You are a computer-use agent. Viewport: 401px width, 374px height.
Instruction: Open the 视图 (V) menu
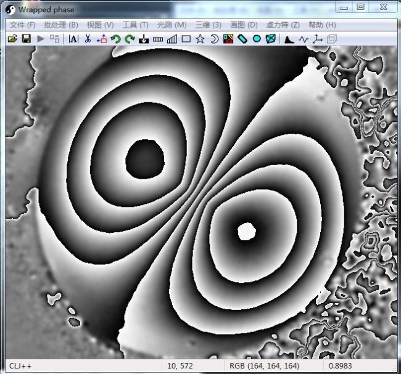tap(100, 25)
